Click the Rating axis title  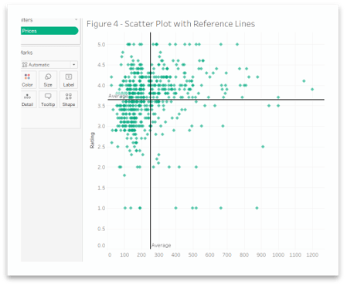[92, 141]
